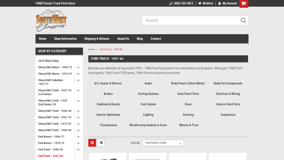Open the Blog menu item
Screen dimensions: 284x160
click(x=140, y=39)
